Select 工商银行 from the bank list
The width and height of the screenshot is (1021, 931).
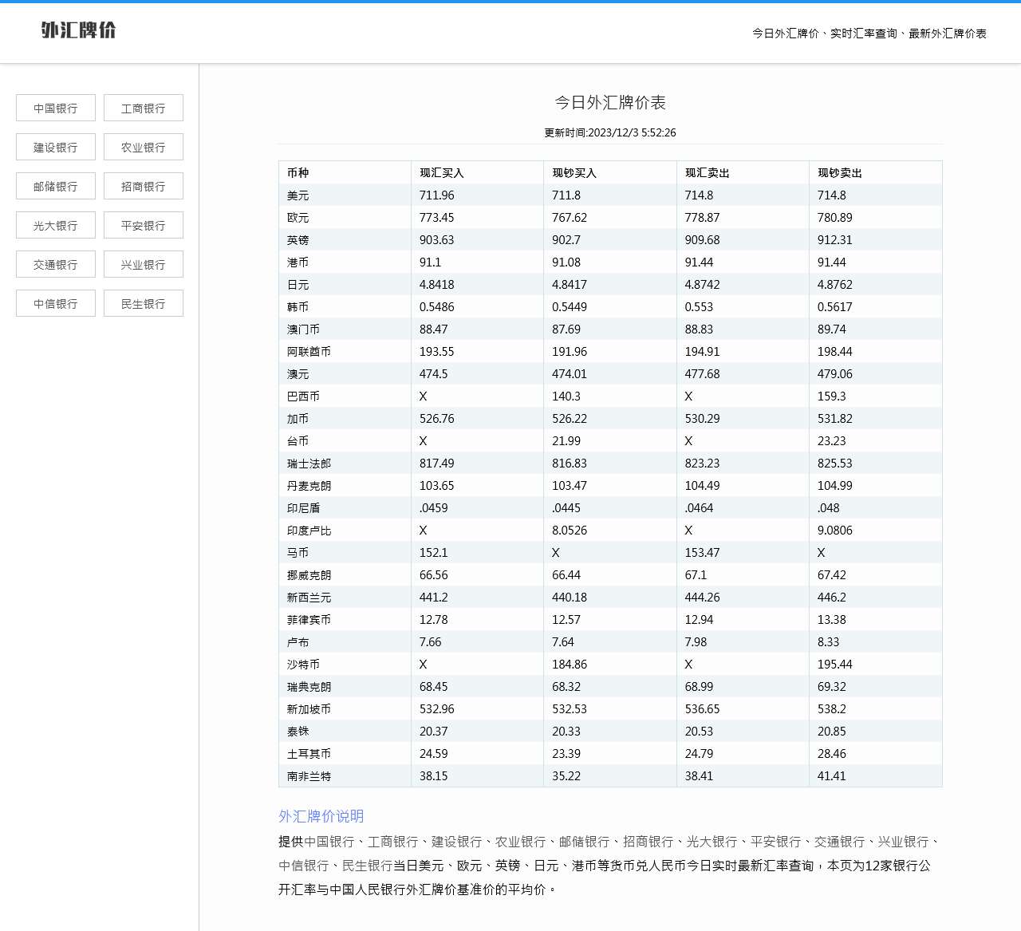click(143, 107)
